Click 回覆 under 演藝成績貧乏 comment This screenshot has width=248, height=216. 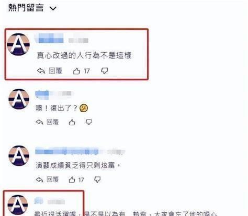coord(53,179)
